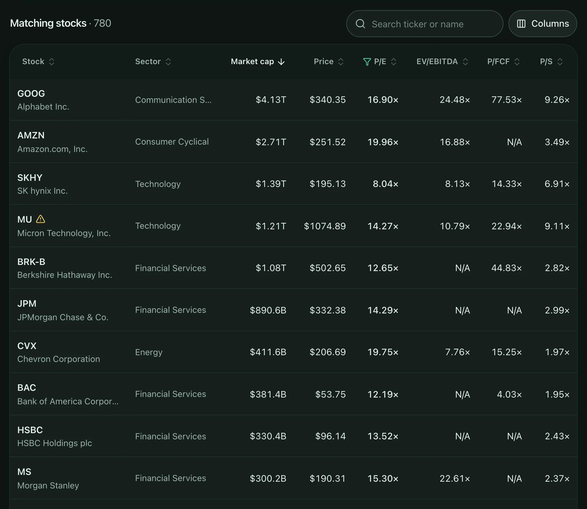Open the Columns chooser button
This screenshot has width=587, height=509.
point(542,24)
